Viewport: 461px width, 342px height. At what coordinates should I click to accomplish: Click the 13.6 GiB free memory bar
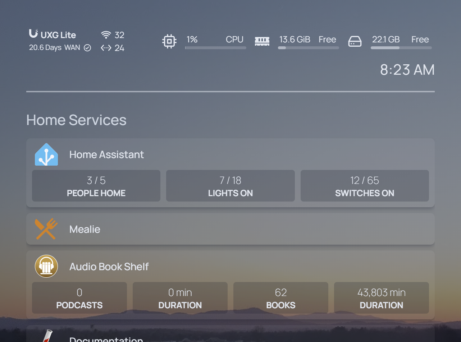tap(309, 48)
